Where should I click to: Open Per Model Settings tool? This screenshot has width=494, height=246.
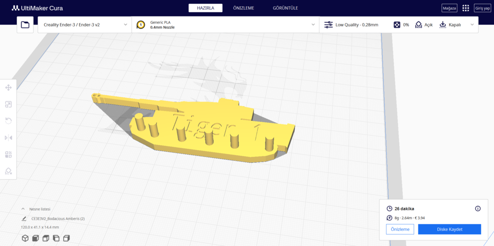coord(9,155)
